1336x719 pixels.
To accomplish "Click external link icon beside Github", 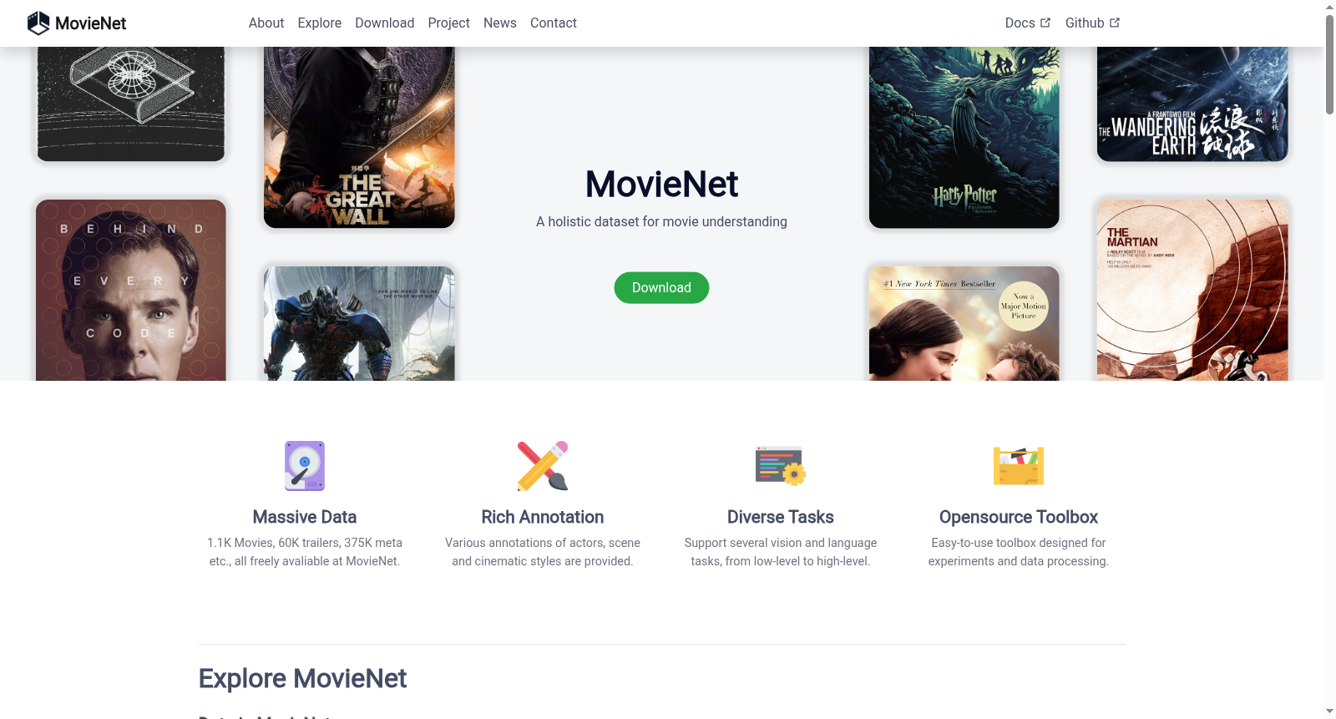I will coord(1115,23).
